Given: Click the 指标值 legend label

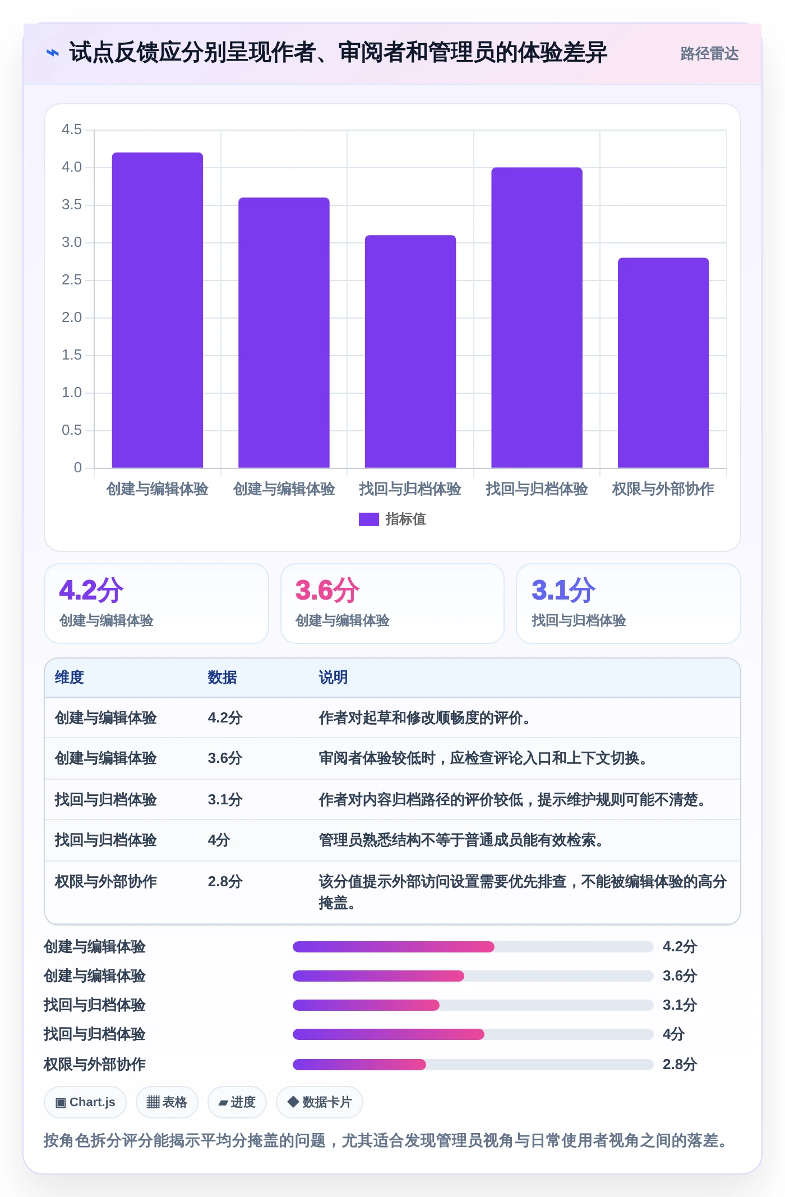Looking at the screenshot, I should coord(405,519).
